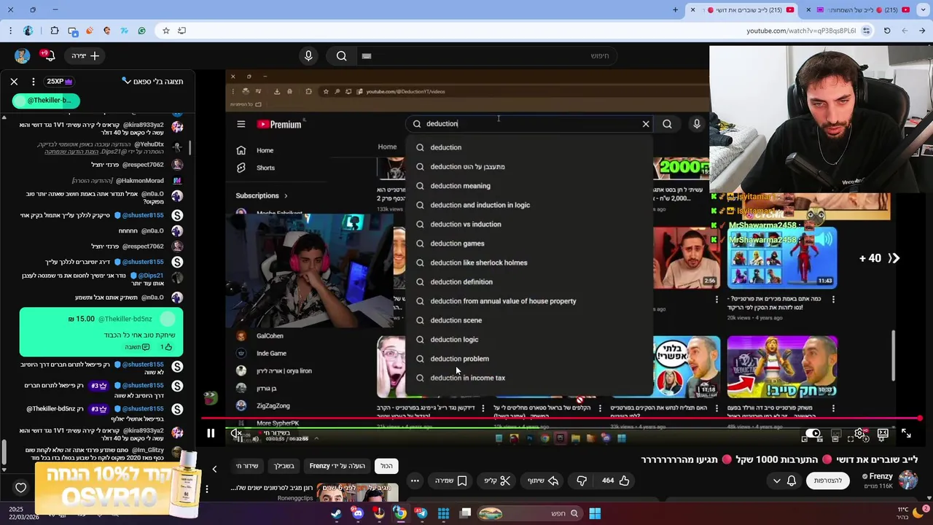Click the heart reaction icon below the chat

[21, 488]
